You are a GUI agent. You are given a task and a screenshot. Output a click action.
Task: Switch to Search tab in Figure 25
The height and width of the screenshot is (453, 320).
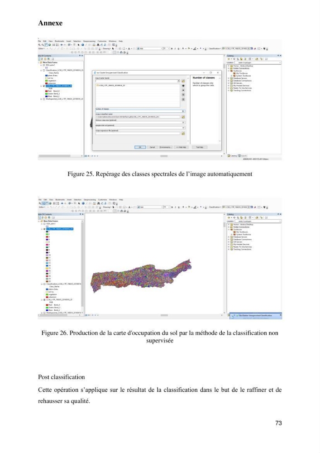point(242,156)
